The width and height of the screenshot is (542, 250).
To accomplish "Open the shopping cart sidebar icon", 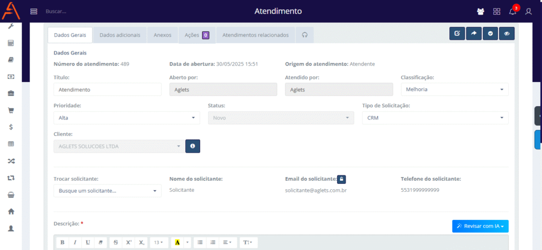I will [x=11, y=110].
